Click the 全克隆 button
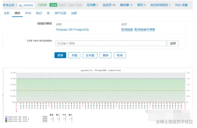The width and height of the screenshot is (197, 128). 90,55
